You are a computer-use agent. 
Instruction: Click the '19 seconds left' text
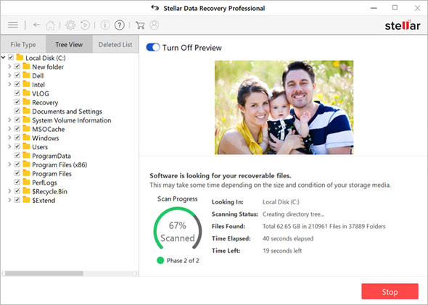pyautogui.click(x=282, y=251)
